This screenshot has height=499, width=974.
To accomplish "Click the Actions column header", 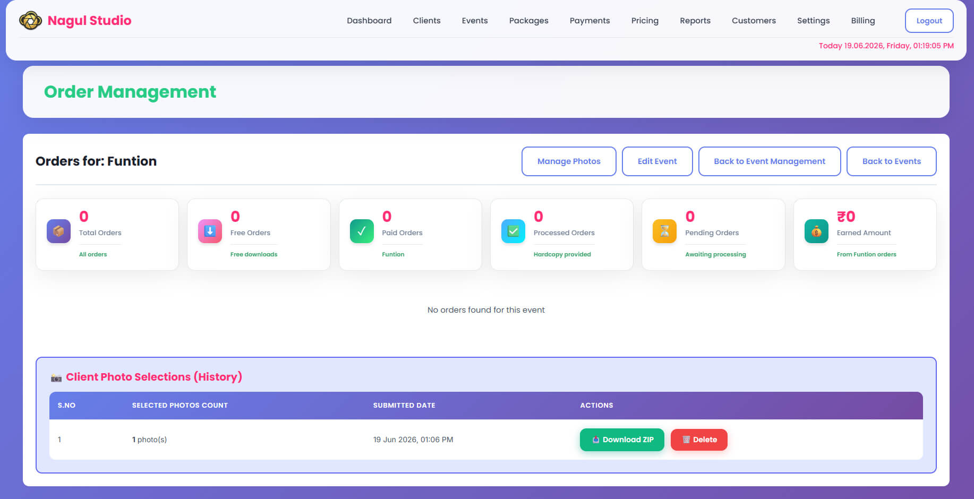I will [x=596, y=405].
